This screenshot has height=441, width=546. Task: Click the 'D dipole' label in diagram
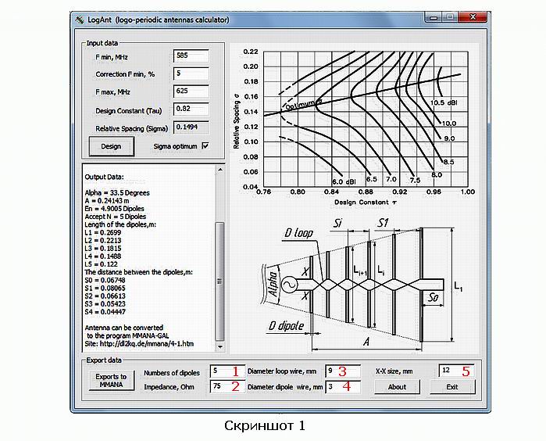point(286,326)
